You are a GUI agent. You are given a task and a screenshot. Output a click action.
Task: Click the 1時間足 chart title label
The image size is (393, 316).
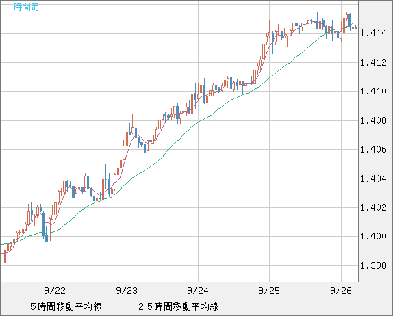pos(25,8)
